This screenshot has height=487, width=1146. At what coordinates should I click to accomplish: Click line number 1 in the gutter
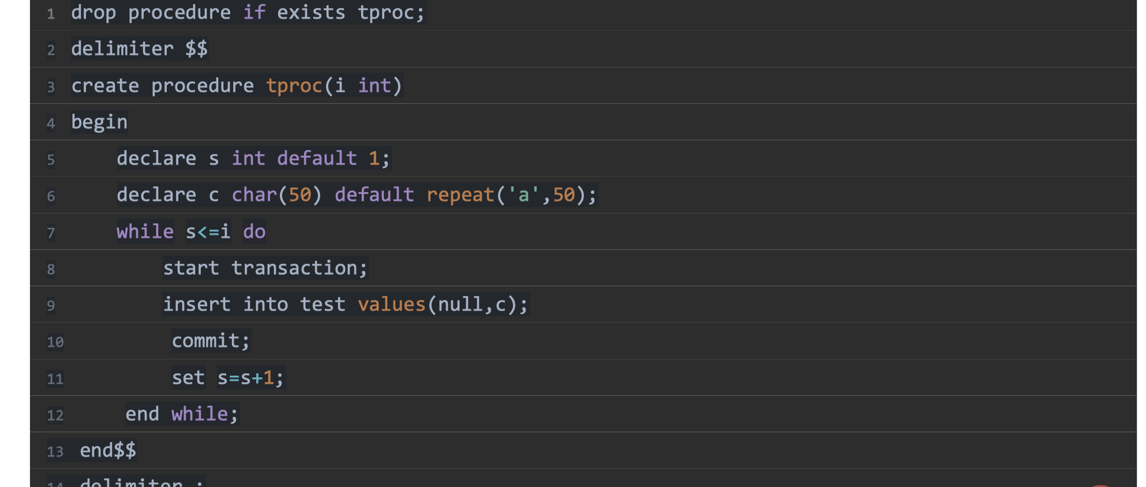coord(51,14)
